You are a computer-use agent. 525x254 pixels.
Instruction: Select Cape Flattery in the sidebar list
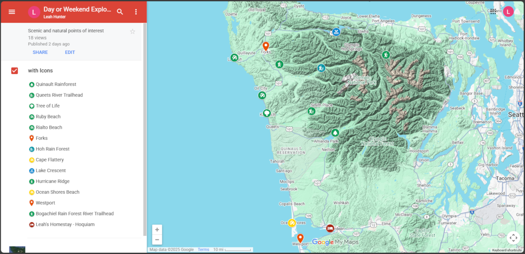[49, 160]
